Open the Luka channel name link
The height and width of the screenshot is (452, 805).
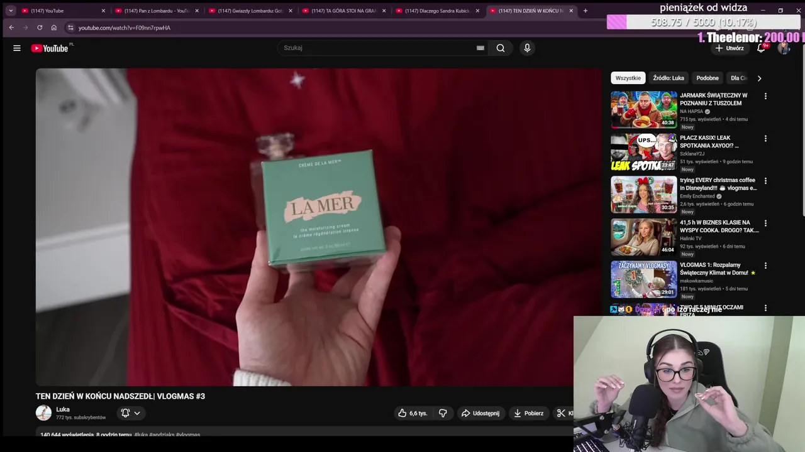63,409
